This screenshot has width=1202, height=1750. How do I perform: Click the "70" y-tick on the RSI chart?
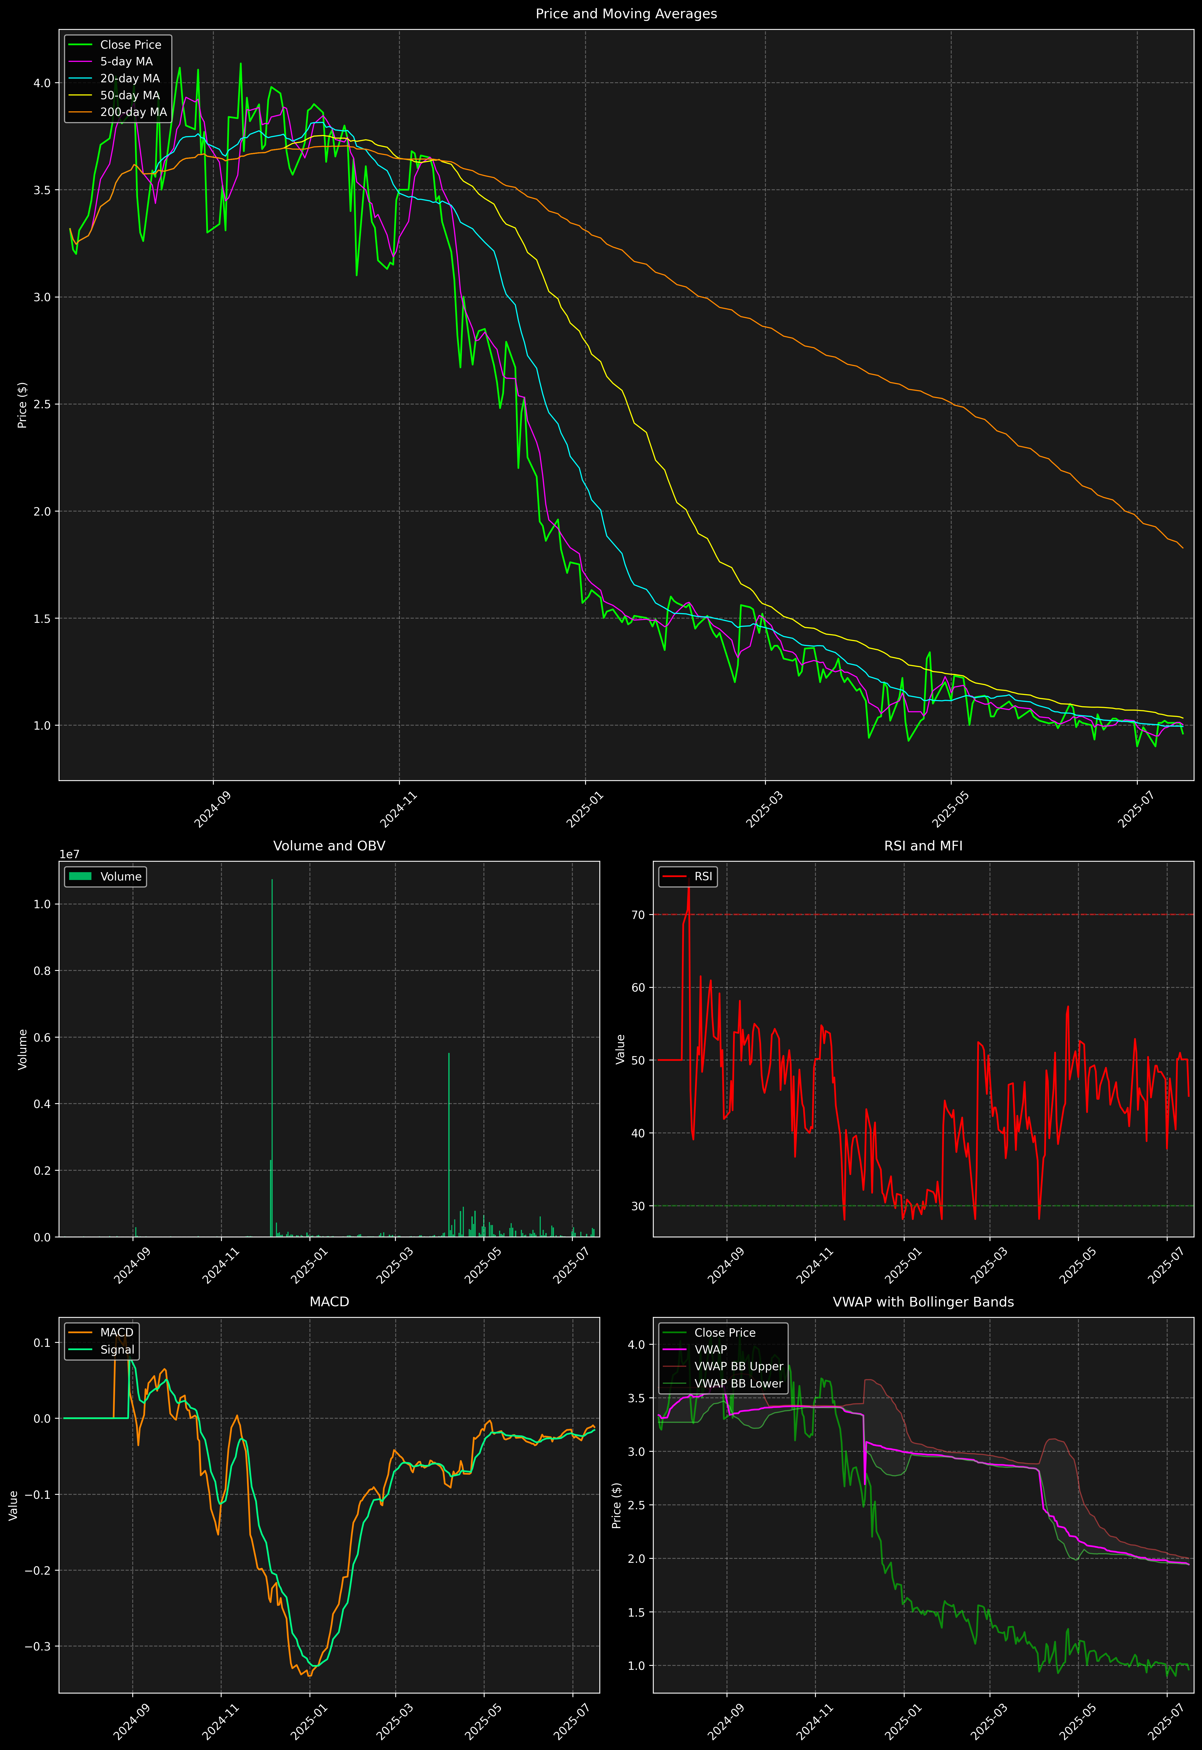click(x=639, y=915)
